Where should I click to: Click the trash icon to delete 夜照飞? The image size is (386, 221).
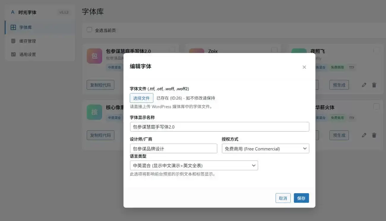[374, 85]
